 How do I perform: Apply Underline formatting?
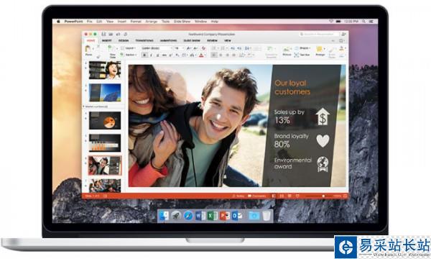157,55
